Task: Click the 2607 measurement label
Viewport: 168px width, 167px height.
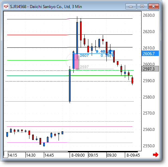Action: coord(84,55)
